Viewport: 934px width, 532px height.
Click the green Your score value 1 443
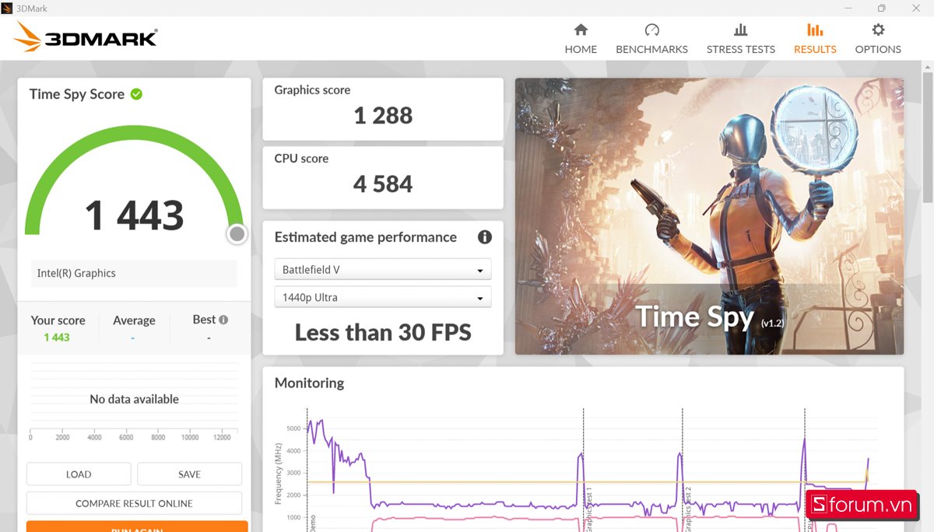(x=57, y=338)
